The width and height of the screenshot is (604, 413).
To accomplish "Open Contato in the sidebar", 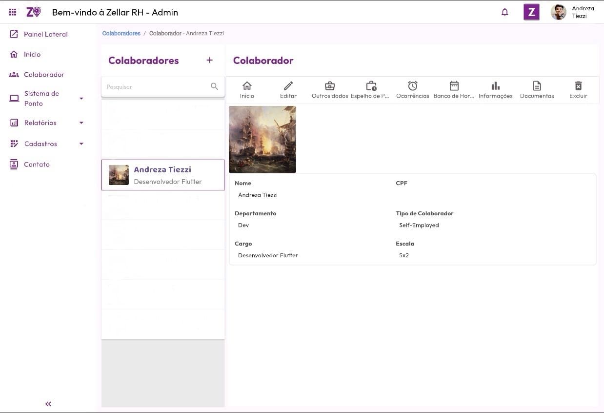I will pyautogui.click(x=37, y=165).
